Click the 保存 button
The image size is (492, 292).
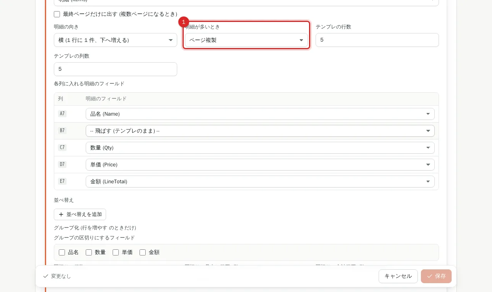tap(436, 276)
